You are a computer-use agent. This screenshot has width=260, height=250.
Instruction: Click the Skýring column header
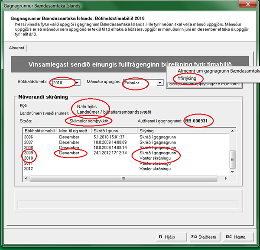[183, 131]
